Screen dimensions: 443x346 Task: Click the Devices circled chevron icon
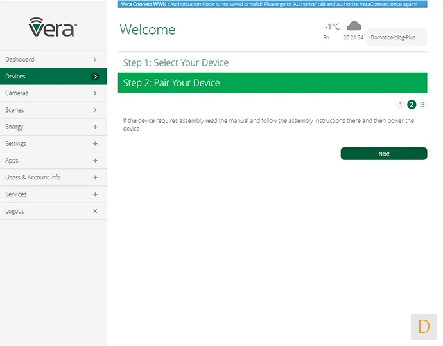[x=95, y=77]
